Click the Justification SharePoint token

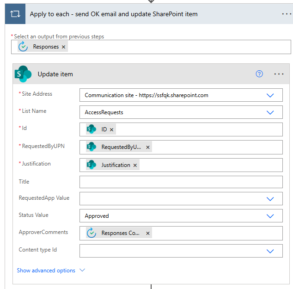112,165
